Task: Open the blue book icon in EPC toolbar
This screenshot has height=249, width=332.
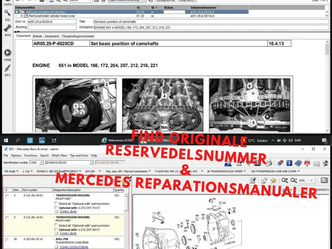Action: pyautogui.click(x=298, y=163)
